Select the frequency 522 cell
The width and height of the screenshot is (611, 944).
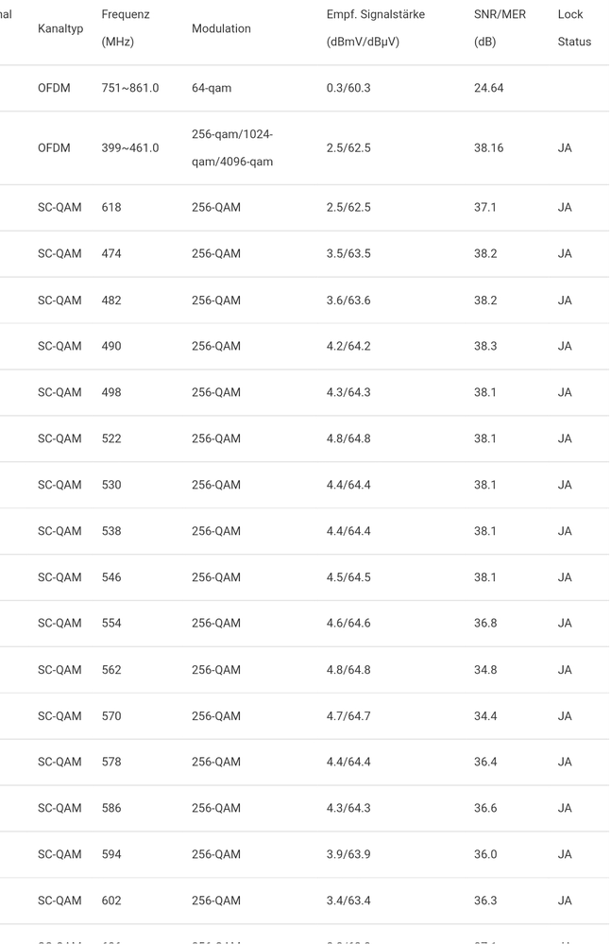click(x=111, y=438)
